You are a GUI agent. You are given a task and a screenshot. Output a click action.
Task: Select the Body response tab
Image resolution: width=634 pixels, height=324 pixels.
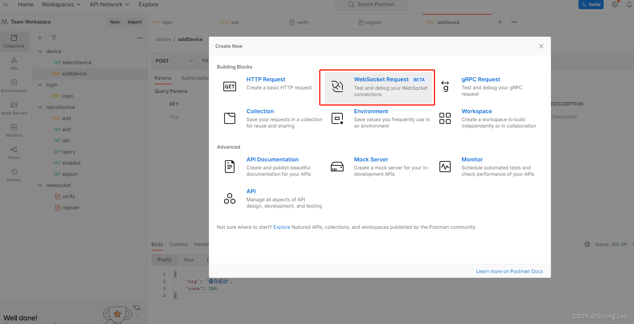(157, 244)
